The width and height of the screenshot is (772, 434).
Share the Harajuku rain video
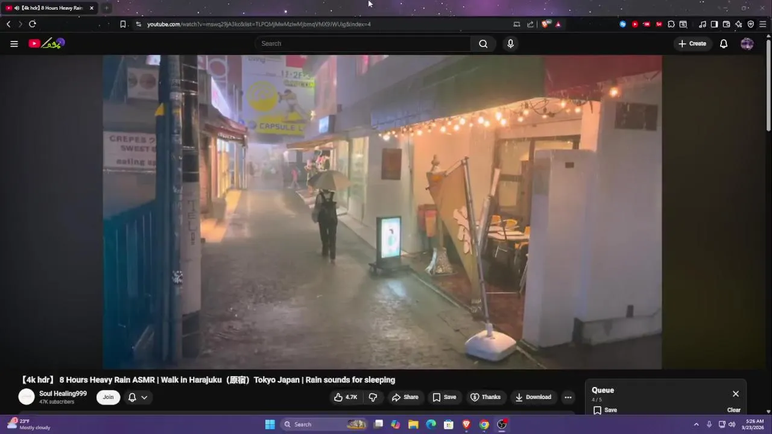(405, 397)
